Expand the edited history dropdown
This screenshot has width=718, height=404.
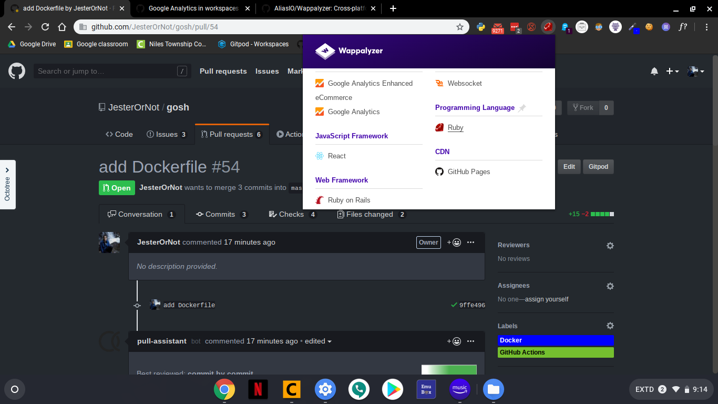(319, 341)
